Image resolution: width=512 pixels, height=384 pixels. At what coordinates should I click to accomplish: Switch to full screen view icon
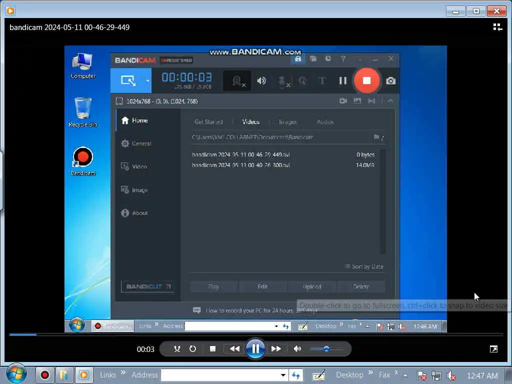coord(493,349)
